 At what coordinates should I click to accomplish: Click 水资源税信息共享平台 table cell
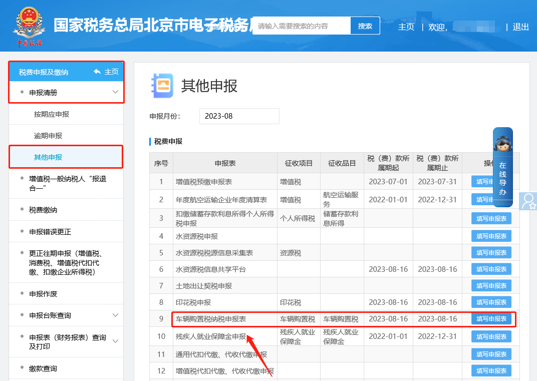(x=225, y=269)
